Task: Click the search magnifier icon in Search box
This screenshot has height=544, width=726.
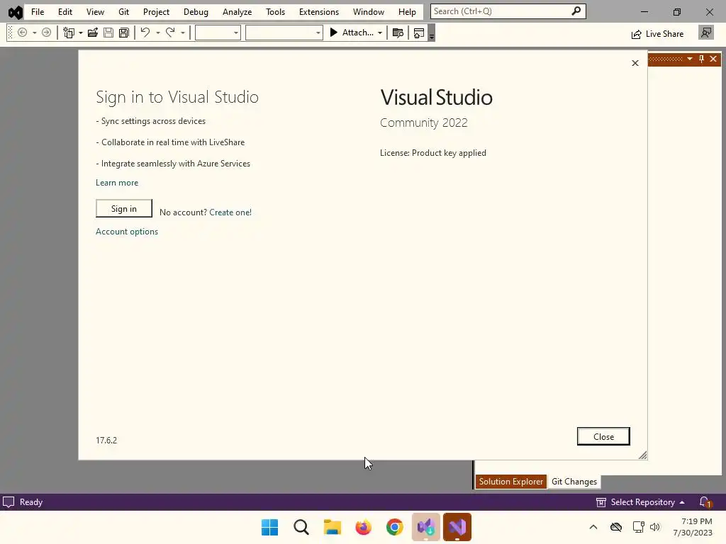Action: click(576, 11)
